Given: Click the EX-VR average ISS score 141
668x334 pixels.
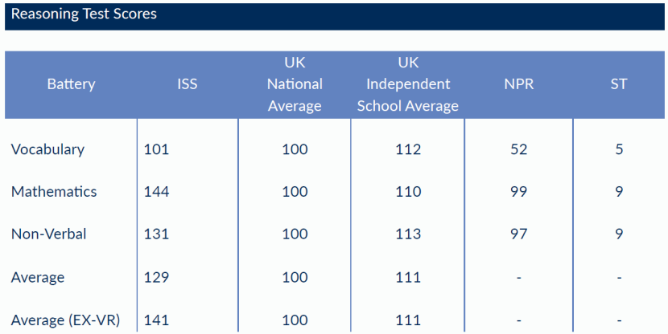Looking at the screenshot, I should click(156, 320).
